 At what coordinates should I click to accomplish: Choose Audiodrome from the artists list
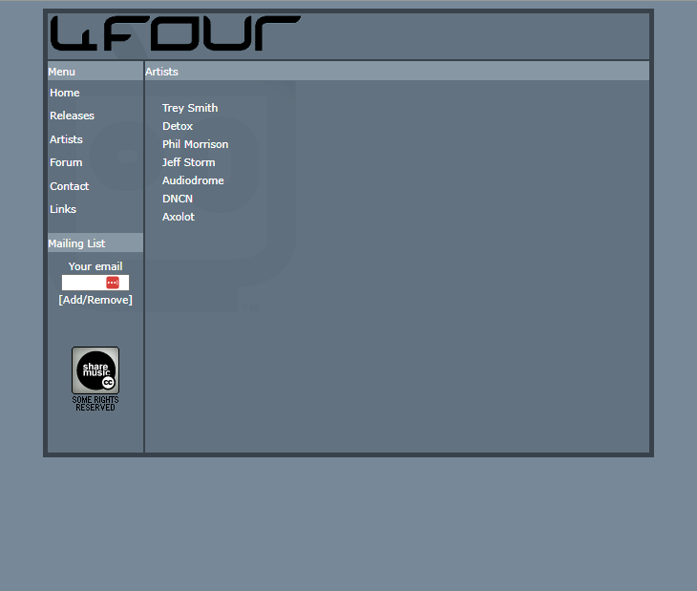(193, 180)
